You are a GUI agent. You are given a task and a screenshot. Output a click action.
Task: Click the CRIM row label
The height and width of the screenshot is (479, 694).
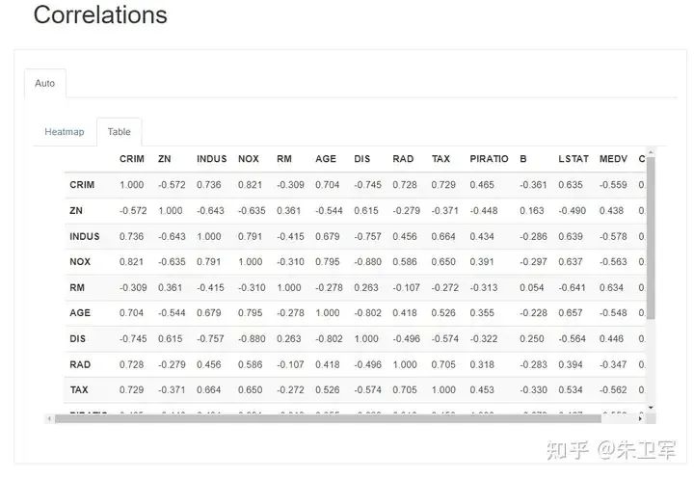pos(82,185)
